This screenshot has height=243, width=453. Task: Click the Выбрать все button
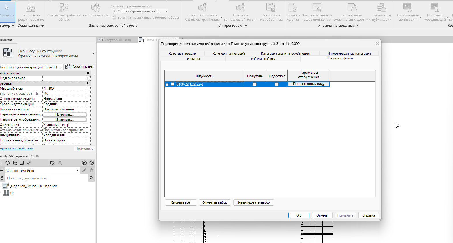181,202
